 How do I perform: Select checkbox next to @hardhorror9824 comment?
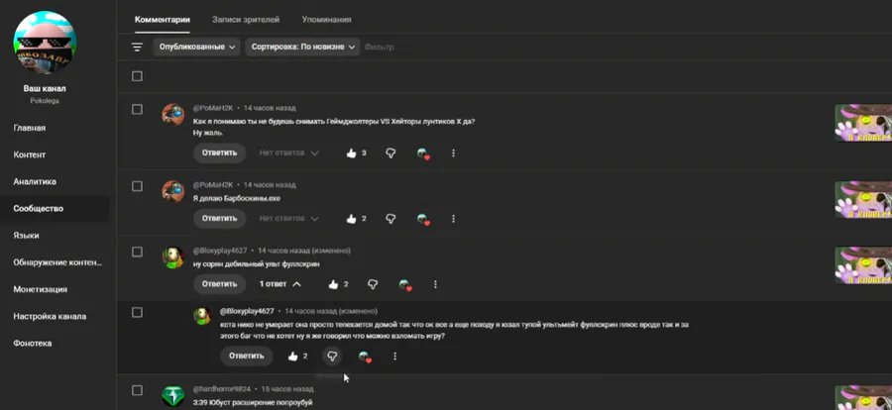(x=137, y=390)
